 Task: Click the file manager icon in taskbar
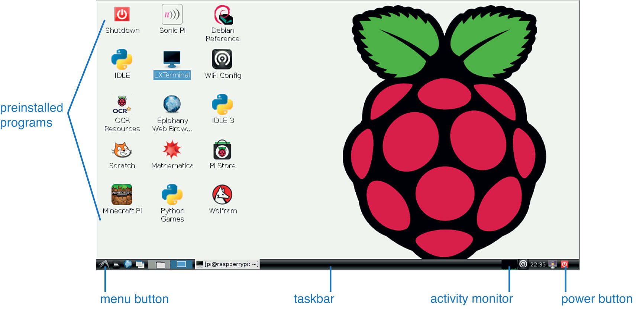116,265
